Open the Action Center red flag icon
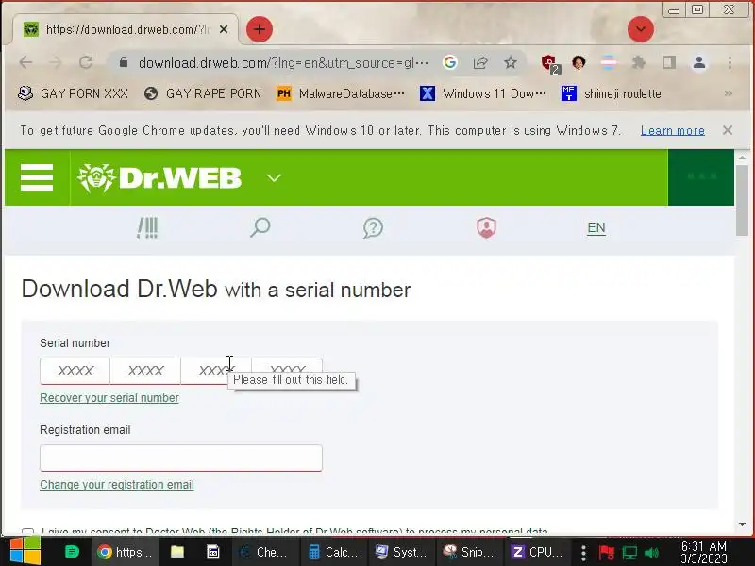755x566 pixels. pyautogui.click(x=606, y=553)
